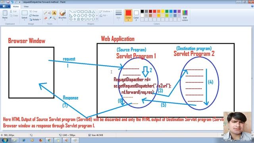
Task: Select the Fill with color bucket tool
Action: click(50, 13)
